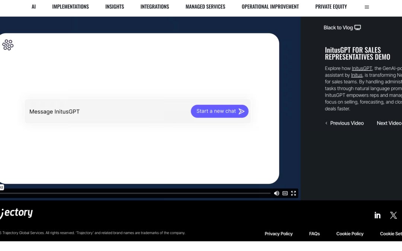Mute the video volume speaker icon
Image resolution: width=402 pixels, height=251 pixels.
point(277,193)
